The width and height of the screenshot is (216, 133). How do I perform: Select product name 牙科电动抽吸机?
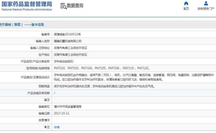(64, 62)
